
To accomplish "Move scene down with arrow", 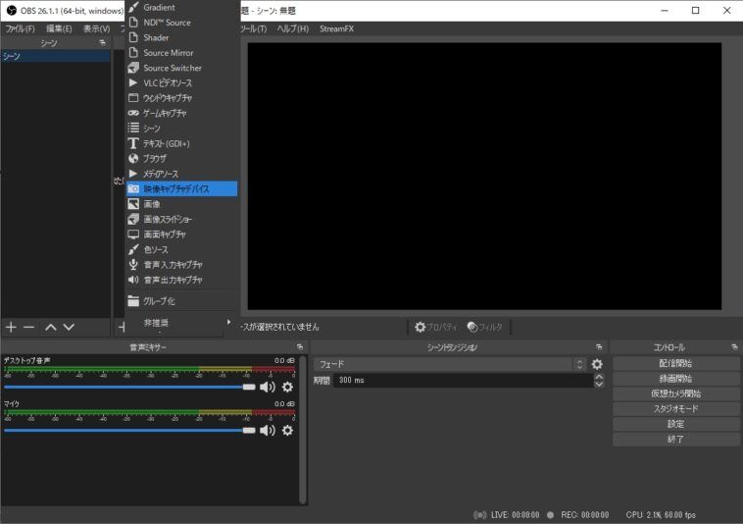I will [70, 327].
